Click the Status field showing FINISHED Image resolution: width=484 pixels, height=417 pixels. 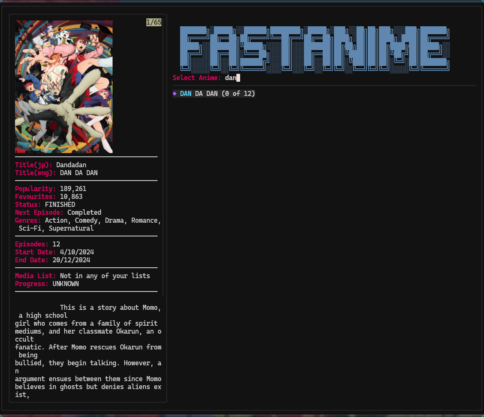60,204
